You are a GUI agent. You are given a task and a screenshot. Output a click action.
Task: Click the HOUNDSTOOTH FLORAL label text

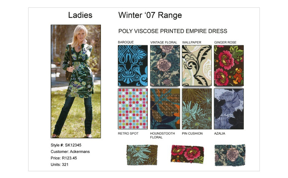(162, 135)
